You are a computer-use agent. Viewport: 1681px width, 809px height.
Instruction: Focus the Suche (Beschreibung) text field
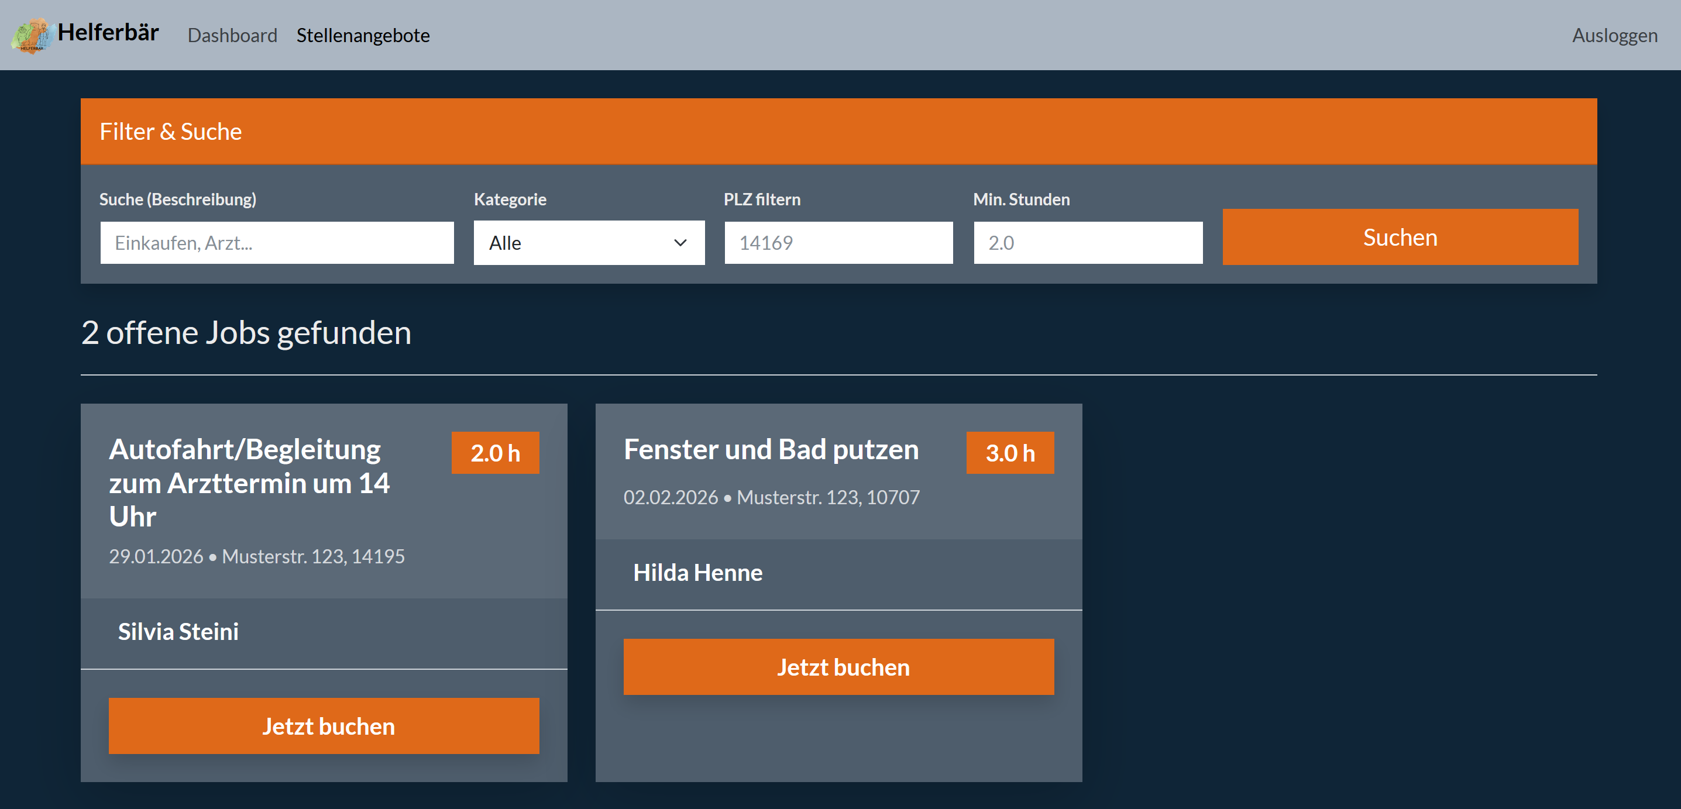(x=277, y=243)
